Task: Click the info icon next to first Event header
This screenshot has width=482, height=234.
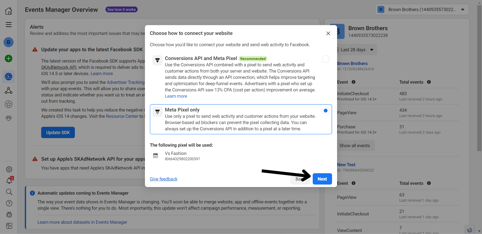Action: click(353, 82)
